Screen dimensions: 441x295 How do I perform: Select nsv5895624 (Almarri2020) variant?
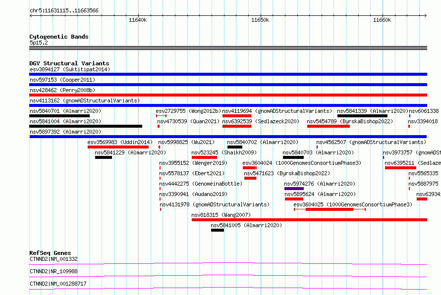320,194
